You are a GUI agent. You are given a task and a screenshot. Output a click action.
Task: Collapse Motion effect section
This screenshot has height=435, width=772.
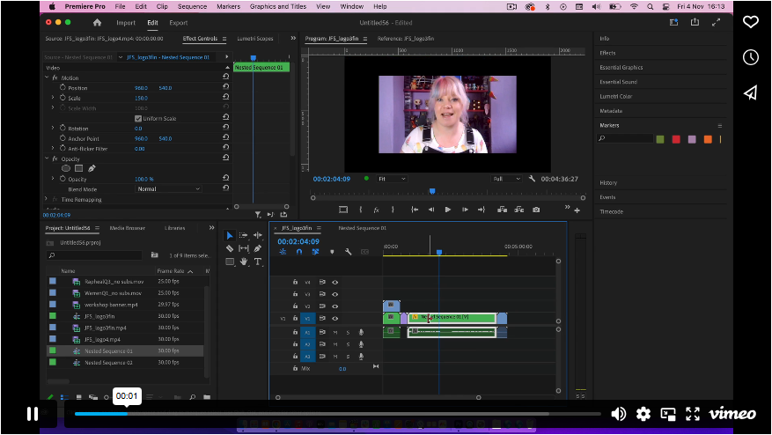pyautogui.click(x=47, y=77)
